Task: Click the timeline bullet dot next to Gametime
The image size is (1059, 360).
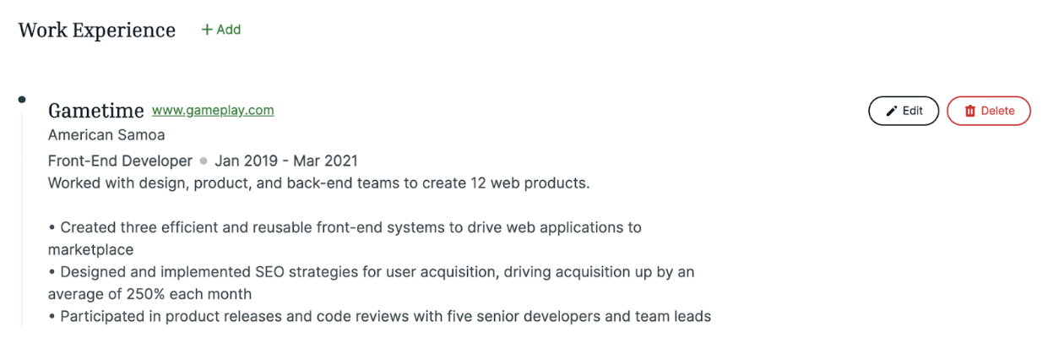Action: (x=21, y=100)
